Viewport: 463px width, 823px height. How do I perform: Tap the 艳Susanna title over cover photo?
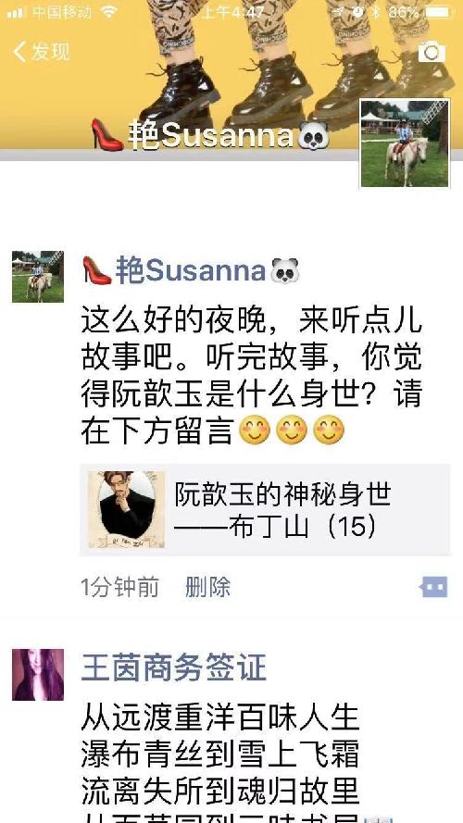coord(210,135)
